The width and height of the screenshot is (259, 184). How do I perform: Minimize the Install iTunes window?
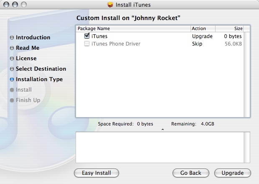[x=15, y=5]
